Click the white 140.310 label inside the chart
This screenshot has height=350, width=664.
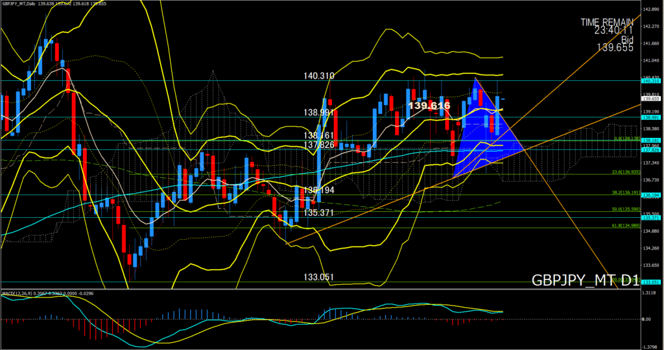[x=319, y=76]
